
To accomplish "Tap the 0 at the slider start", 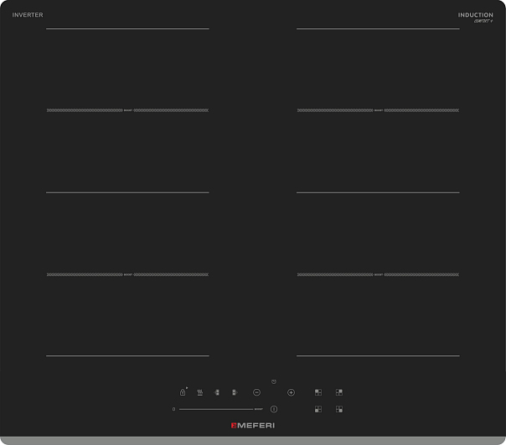I will tap(173, 409).
